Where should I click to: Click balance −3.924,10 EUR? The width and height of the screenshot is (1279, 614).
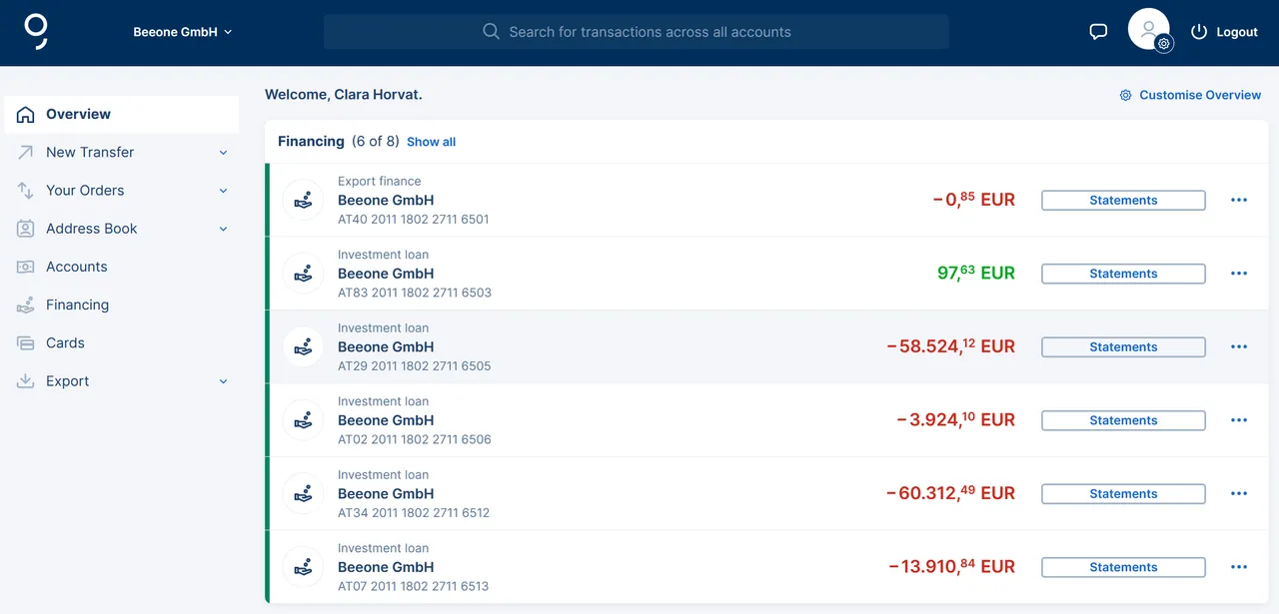pyautogui.click(x=955, y=419)
